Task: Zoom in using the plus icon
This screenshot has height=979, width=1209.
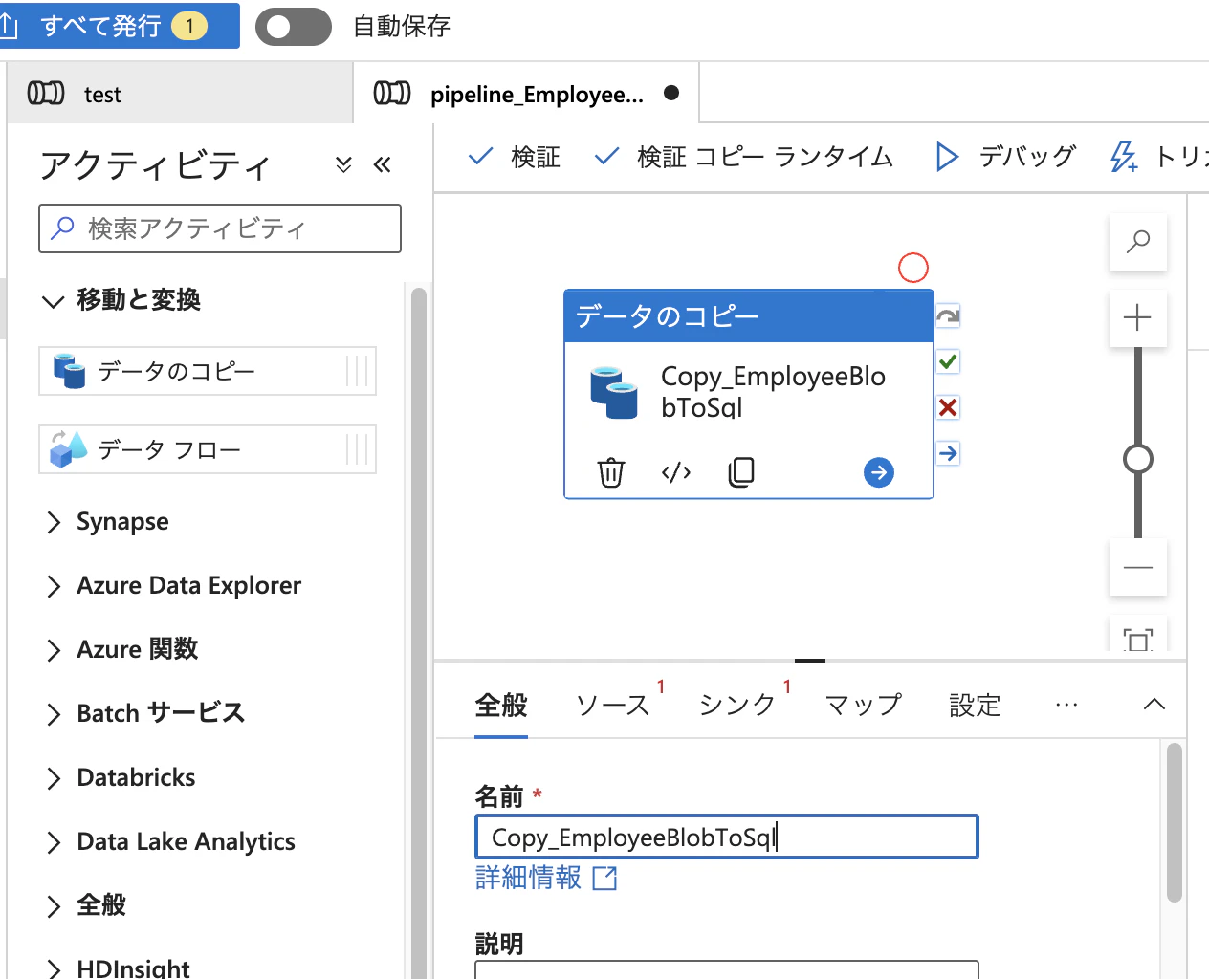Action: pos(1137,317)
